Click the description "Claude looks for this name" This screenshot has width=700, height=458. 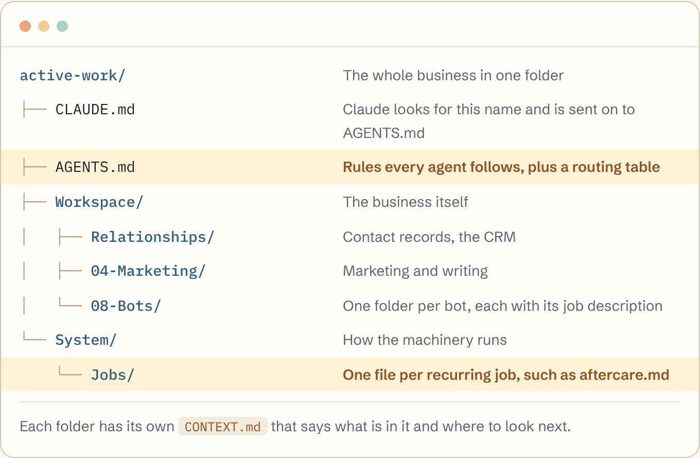click(x=489, y=121)
